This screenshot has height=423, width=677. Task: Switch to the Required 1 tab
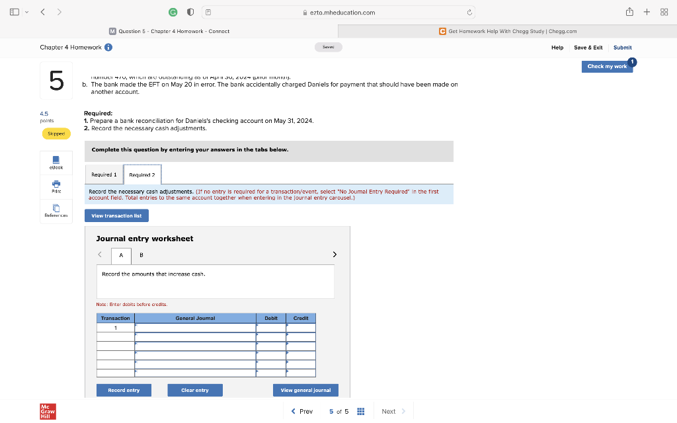104,174
